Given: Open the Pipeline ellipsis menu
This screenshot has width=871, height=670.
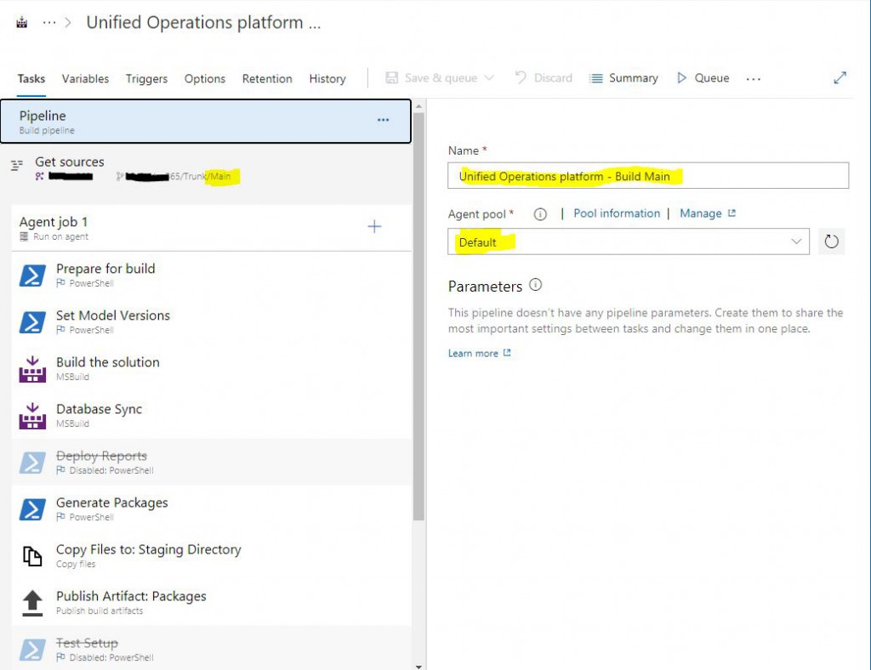Looking at the screenshot, I should (383, 121).
